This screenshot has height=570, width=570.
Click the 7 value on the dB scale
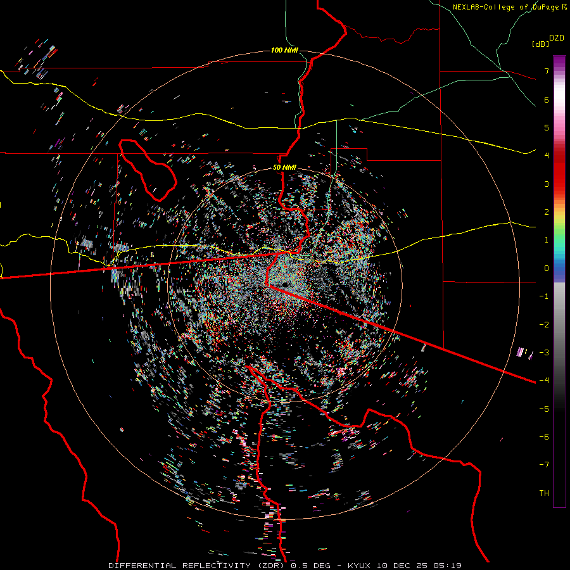pos(547,71)
